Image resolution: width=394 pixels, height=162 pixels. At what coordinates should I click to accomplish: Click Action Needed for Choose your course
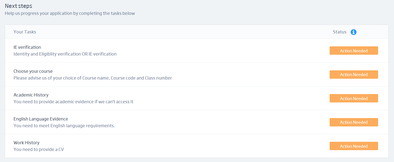(354, 74)
